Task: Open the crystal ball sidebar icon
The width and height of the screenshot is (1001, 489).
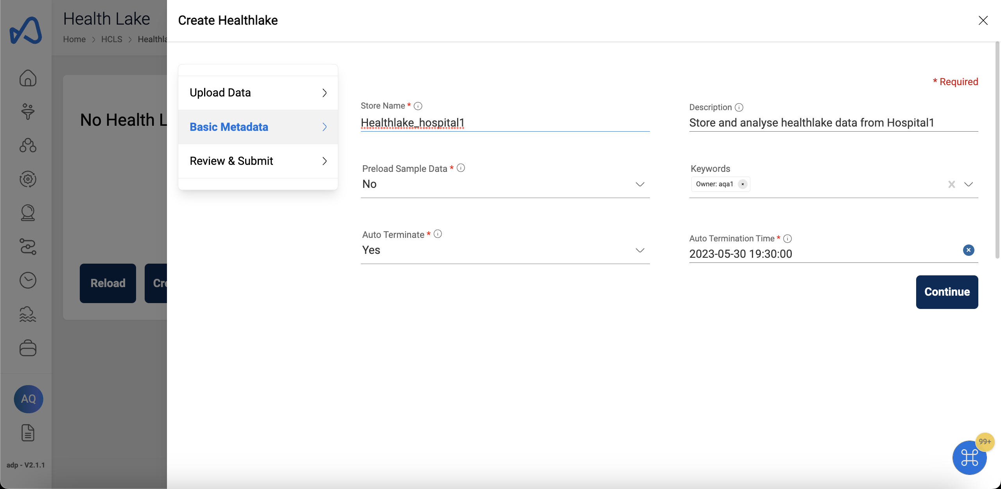Action: (28, 213)
